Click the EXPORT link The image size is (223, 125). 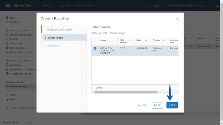click(101, 88)
